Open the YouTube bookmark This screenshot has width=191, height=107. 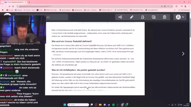[x=10, y=10]
